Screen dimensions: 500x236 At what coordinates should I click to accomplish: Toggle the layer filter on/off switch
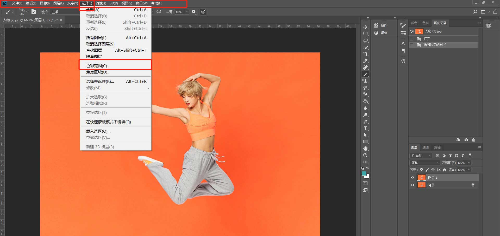click(470, 155)
